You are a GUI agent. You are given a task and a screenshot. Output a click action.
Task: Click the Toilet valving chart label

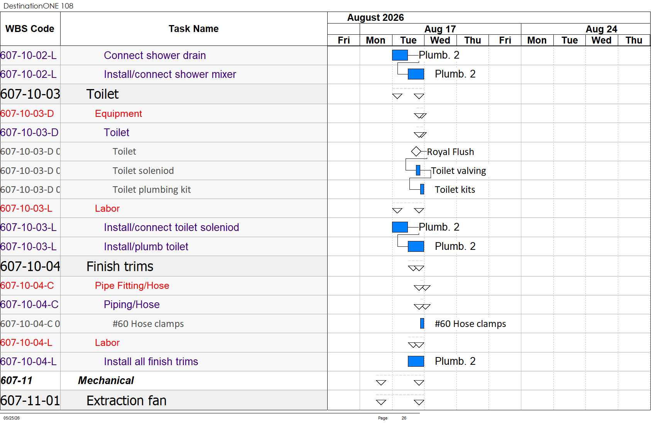point(458,171)
